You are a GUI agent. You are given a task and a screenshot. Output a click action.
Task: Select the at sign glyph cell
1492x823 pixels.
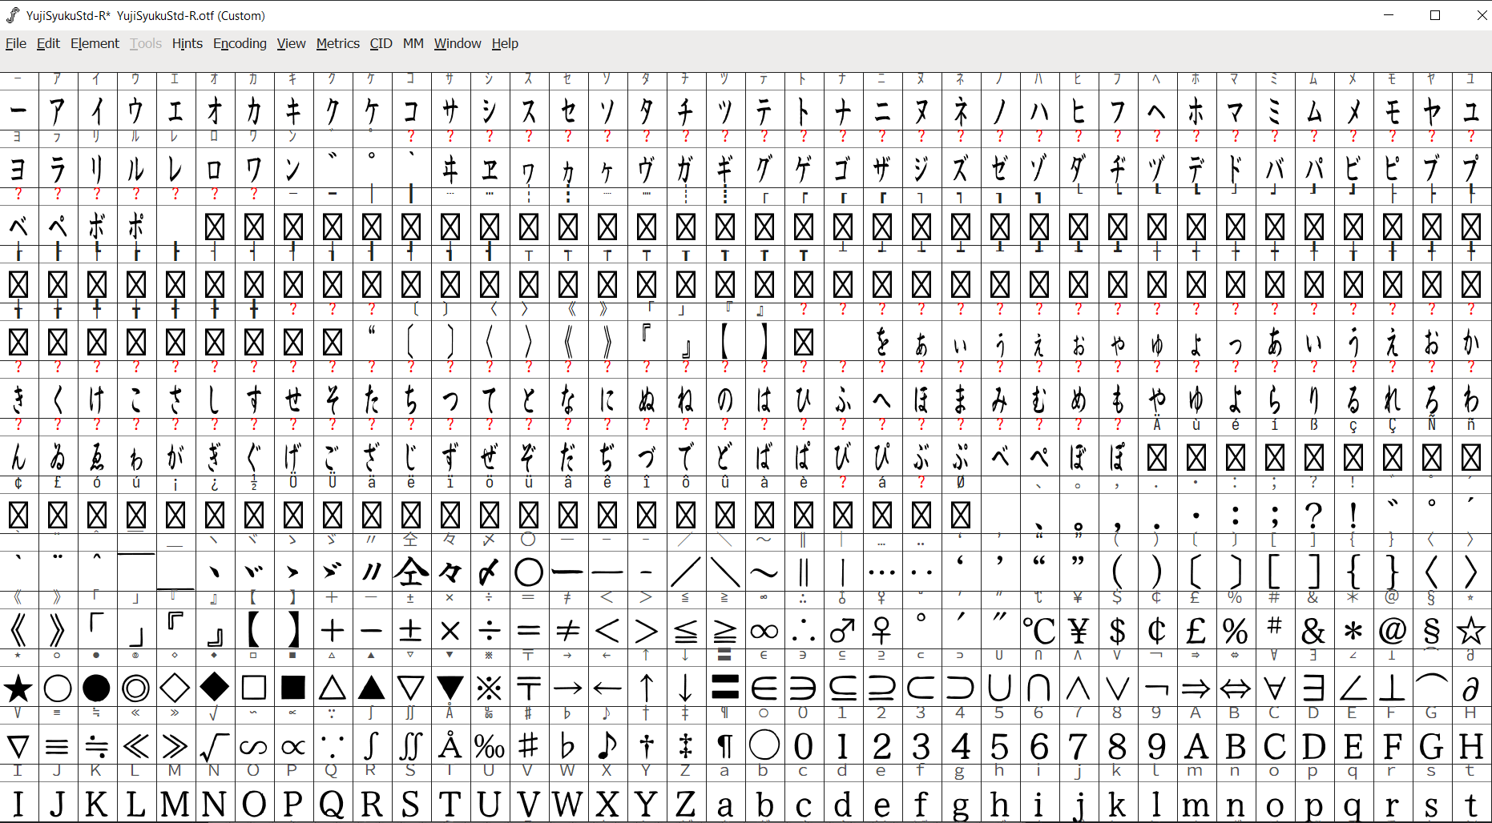[1393, 631]
